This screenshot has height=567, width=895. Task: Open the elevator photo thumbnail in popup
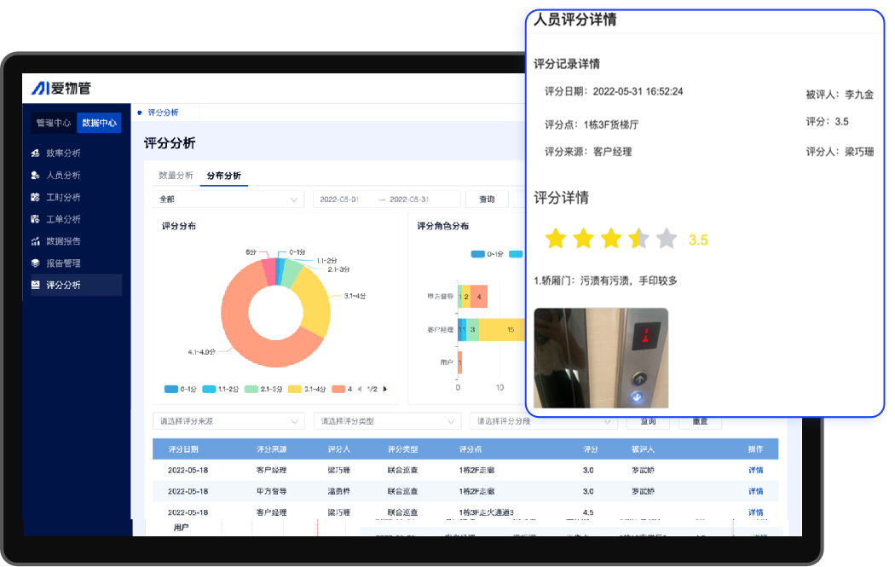click(601, 358)
